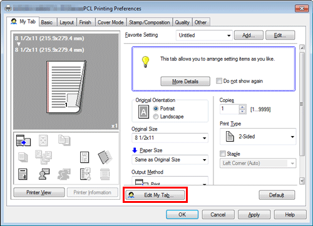Click into the Copies number field

pyautogui.click(x=229, y=109)
